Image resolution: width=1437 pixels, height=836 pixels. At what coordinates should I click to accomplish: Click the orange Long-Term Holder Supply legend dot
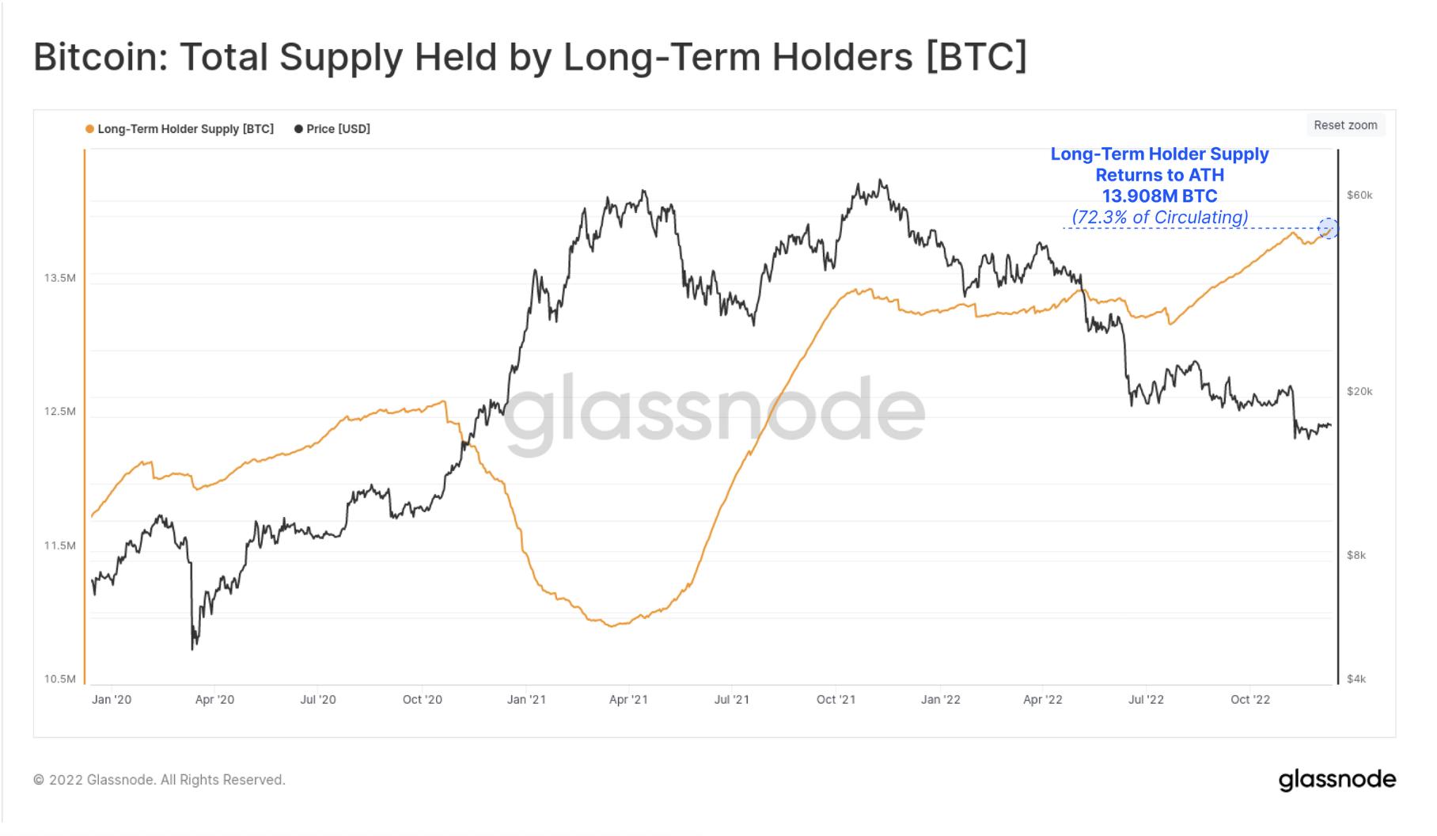[x=90, y=129]
